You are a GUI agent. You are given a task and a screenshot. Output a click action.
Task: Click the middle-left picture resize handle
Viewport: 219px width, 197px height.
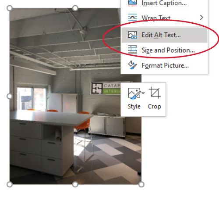10,97
